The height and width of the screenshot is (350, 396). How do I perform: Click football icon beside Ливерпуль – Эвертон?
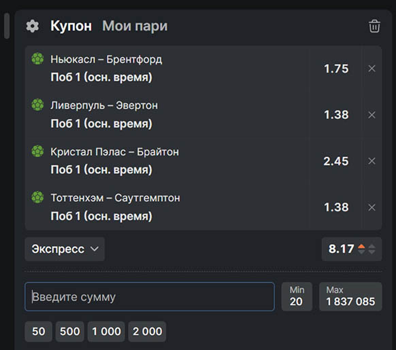(37, 105)
